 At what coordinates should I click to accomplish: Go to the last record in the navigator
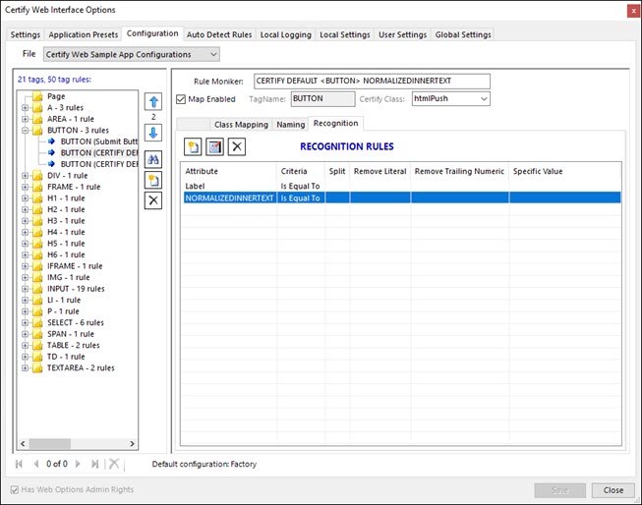(x=95, y=464)
